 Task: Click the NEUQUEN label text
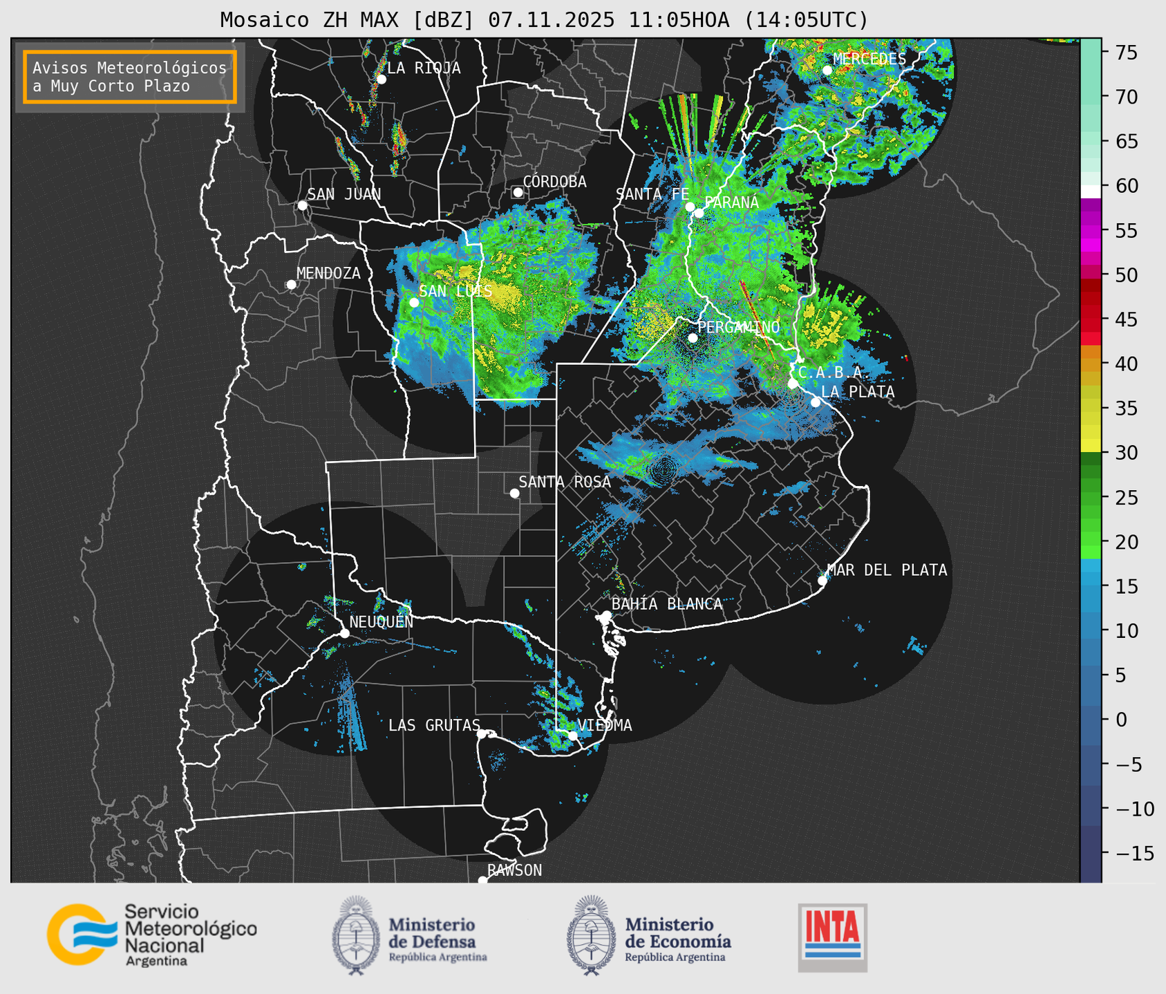(x=382, y=622)
